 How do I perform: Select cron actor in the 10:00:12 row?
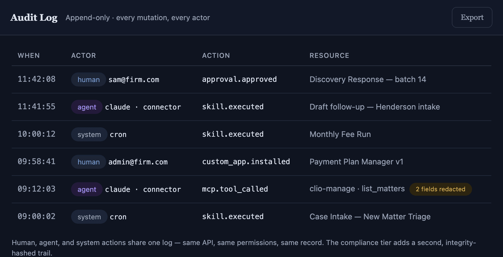coord(118,135)
